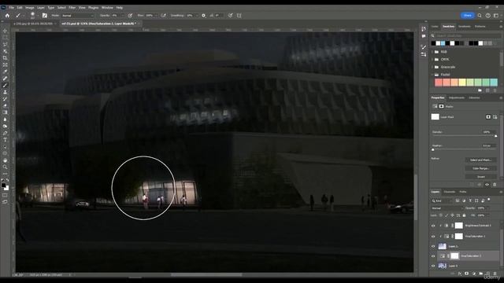Click the Home icon in options bar
504x283 pixels.
[x=7, y=16]
